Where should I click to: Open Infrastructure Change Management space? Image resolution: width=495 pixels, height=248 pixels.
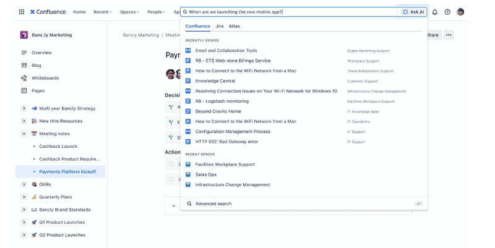[233, 184]
